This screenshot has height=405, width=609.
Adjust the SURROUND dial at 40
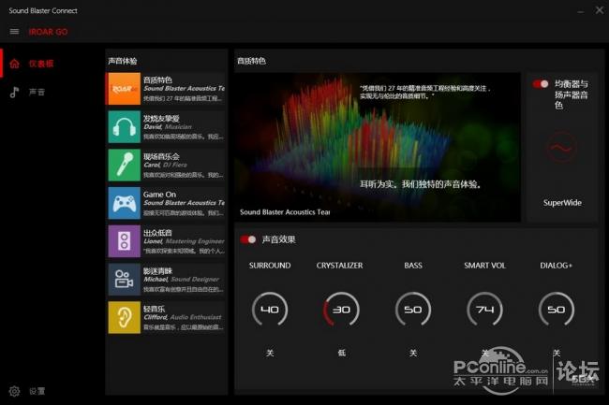tap(270, 310)
